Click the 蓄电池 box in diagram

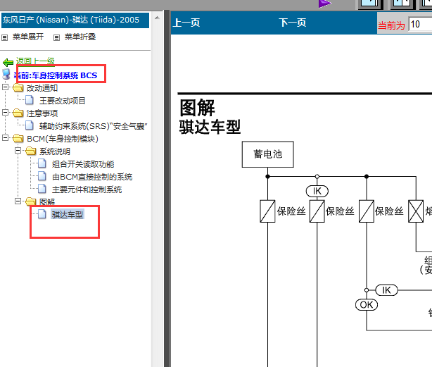click(268, 154)
